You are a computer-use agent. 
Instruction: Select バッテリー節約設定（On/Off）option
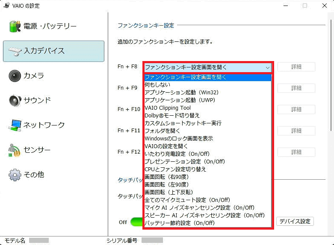pos(208,223)
